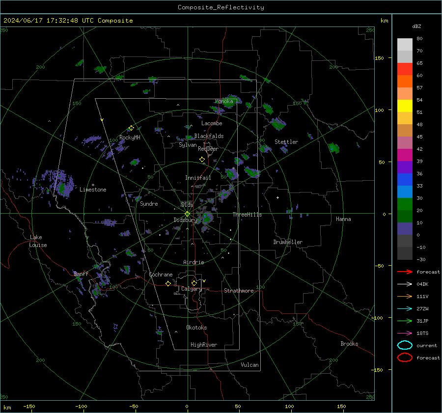Select the bright green 20-30 dBZ color band
This screenshot has width=442, height=413.
pos(405,204)
